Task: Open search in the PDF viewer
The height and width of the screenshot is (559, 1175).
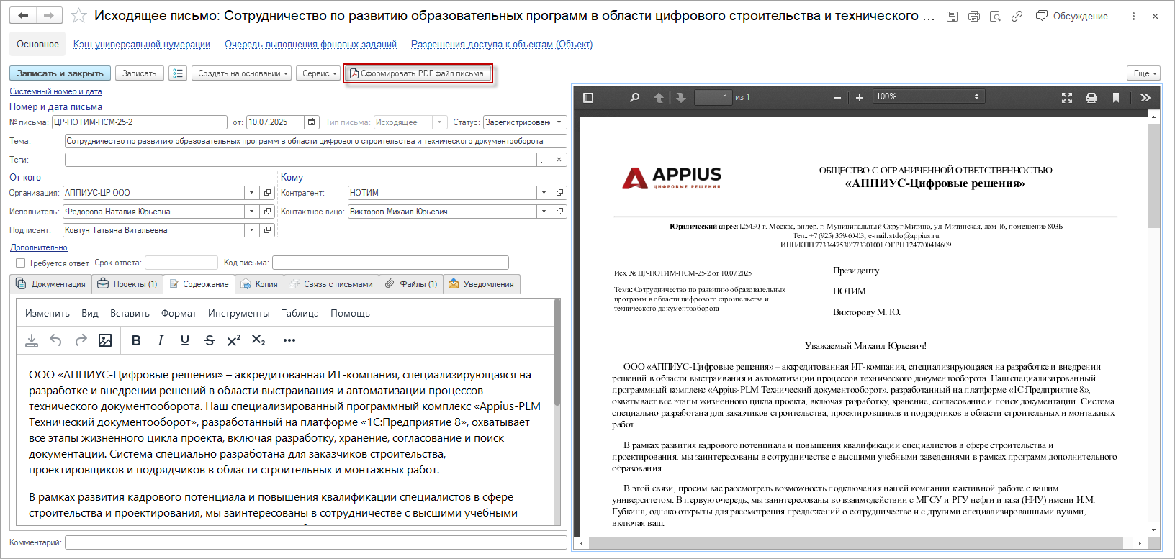Action: pyautogui.click(x=634, y=97)
